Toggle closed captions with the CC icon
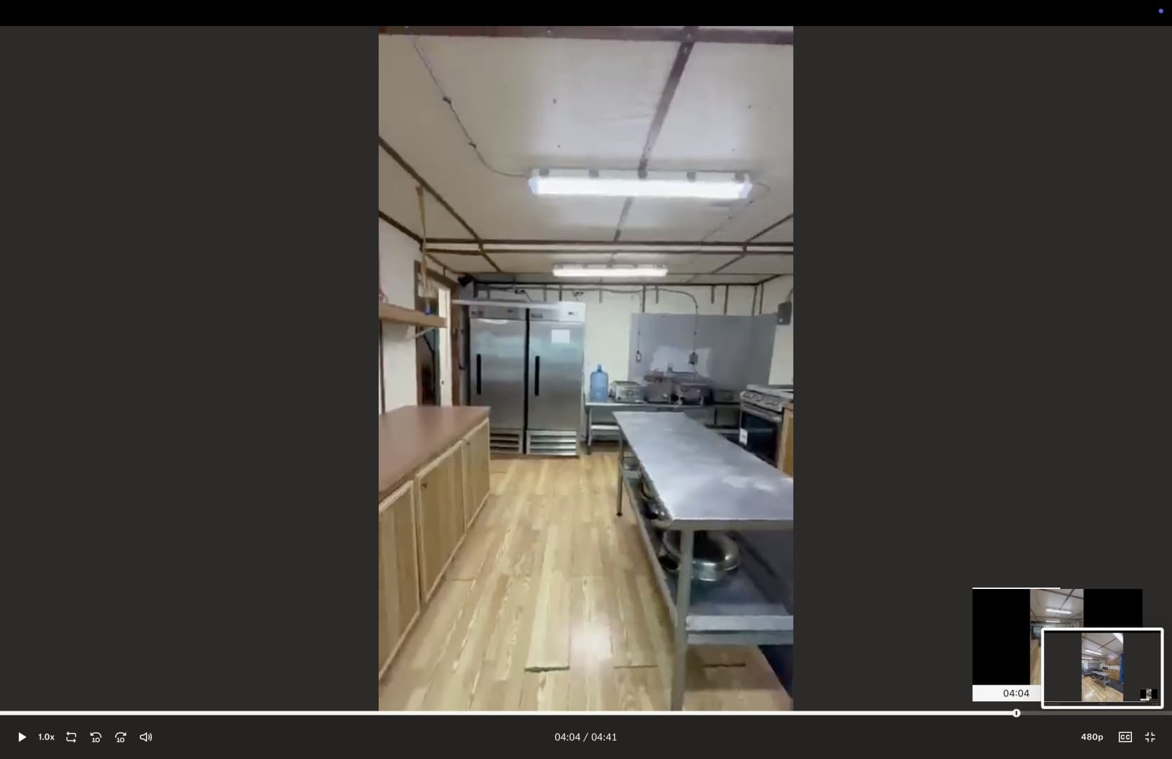1172x759 pixels. point(1125,737)
